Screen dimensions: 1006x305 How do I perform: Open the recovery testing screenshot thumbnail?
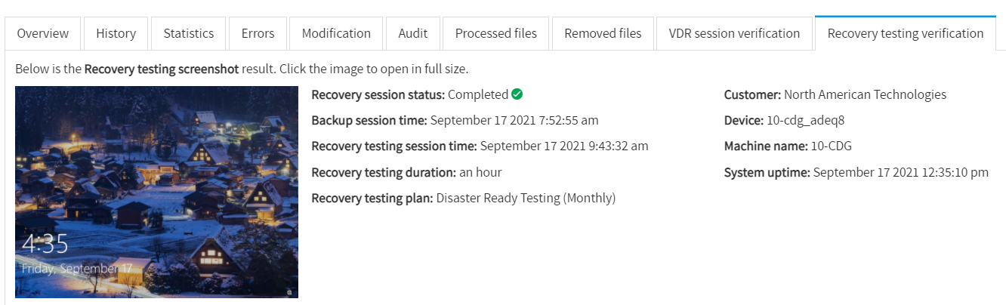pyautogui.click(x=156, y=192)
